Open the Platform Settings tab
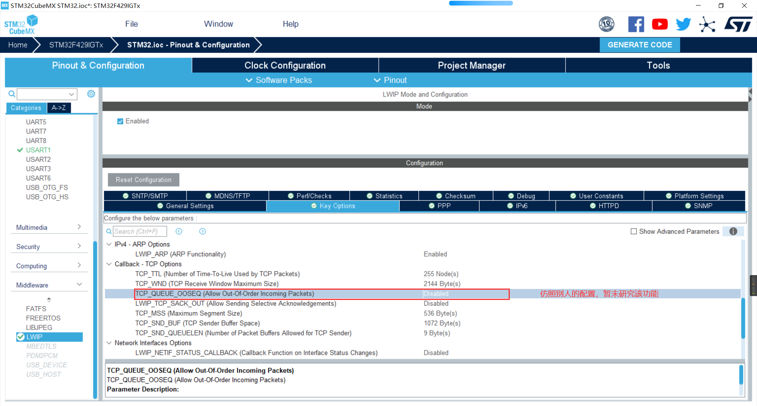Viewport: 757px width, 406px height. (x=695, y=196)
